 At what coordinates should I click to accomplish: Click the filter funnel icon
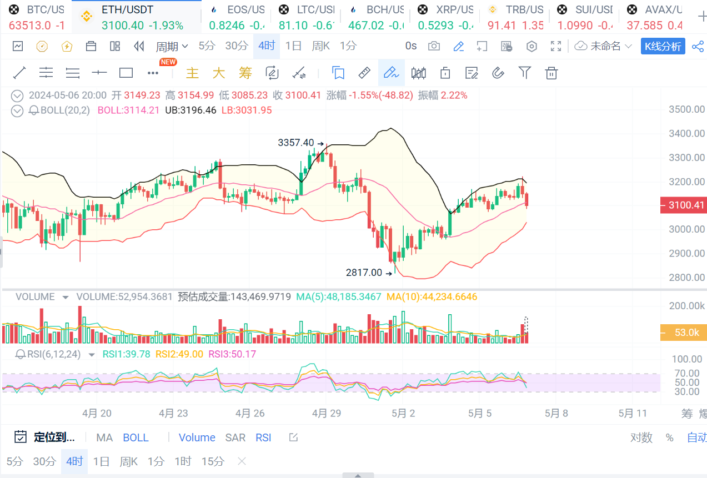(x=524, y=73)
